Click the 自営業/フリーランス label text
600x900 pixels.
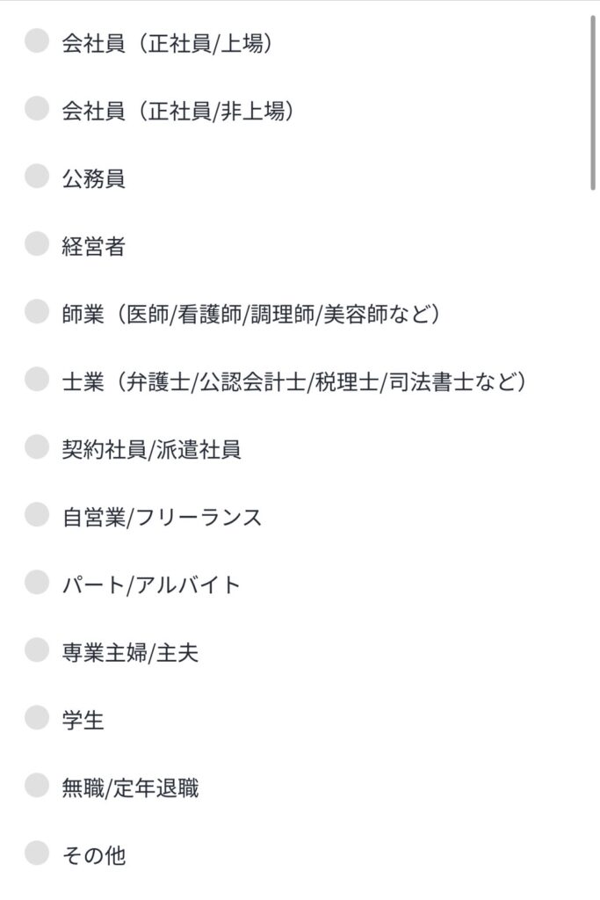coord(162,518)
